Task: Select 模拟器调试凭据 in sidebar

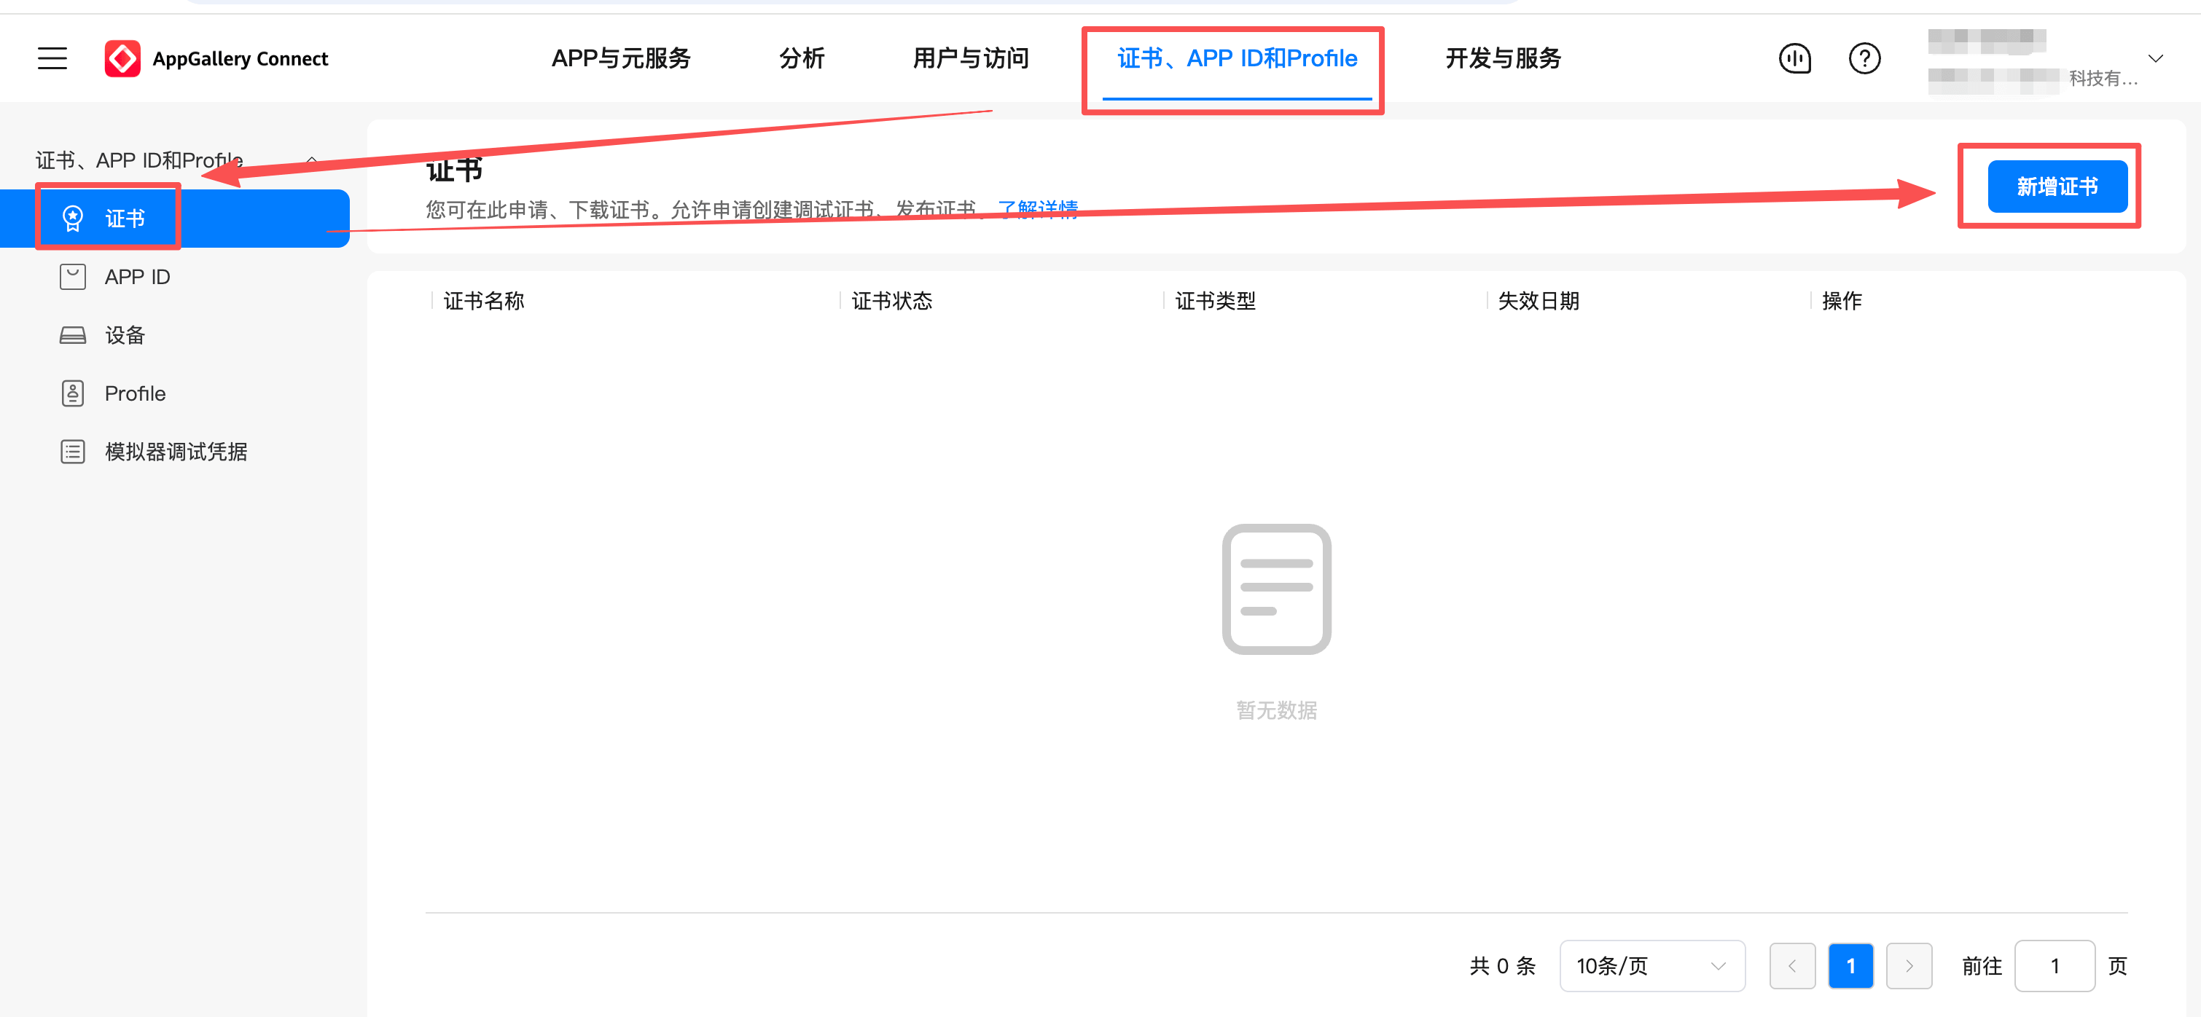Action: click(x=176, y=451)
